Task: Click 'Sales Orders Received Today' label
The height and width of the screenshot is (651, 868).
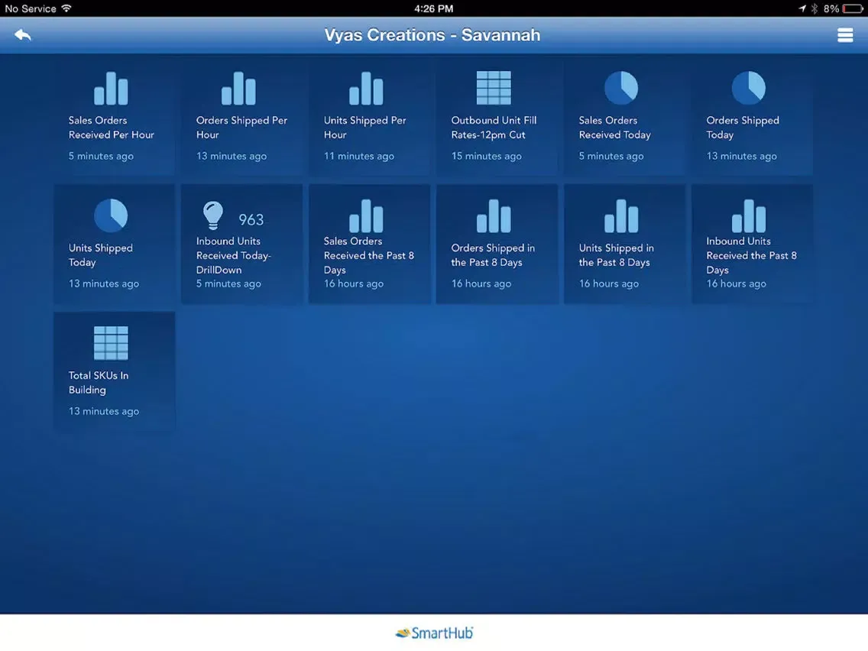Action: click(614, 128)
